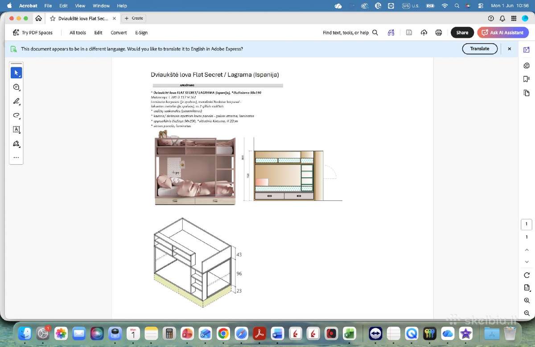Go to Acrobat home icon
Screen dimensions: 535x347
point(39,18)
